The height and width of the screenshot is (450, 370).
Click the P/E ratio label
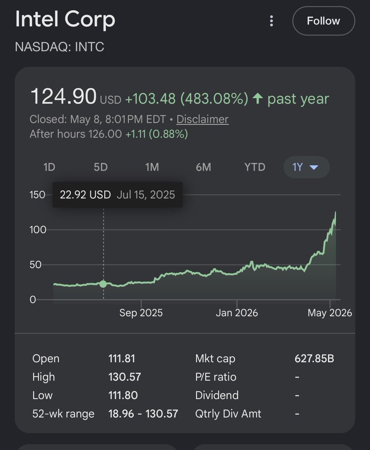pos(216,377)
